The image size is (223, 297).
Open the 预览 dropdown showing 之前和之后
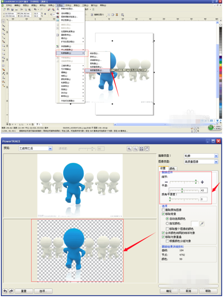tap(35, 148)
